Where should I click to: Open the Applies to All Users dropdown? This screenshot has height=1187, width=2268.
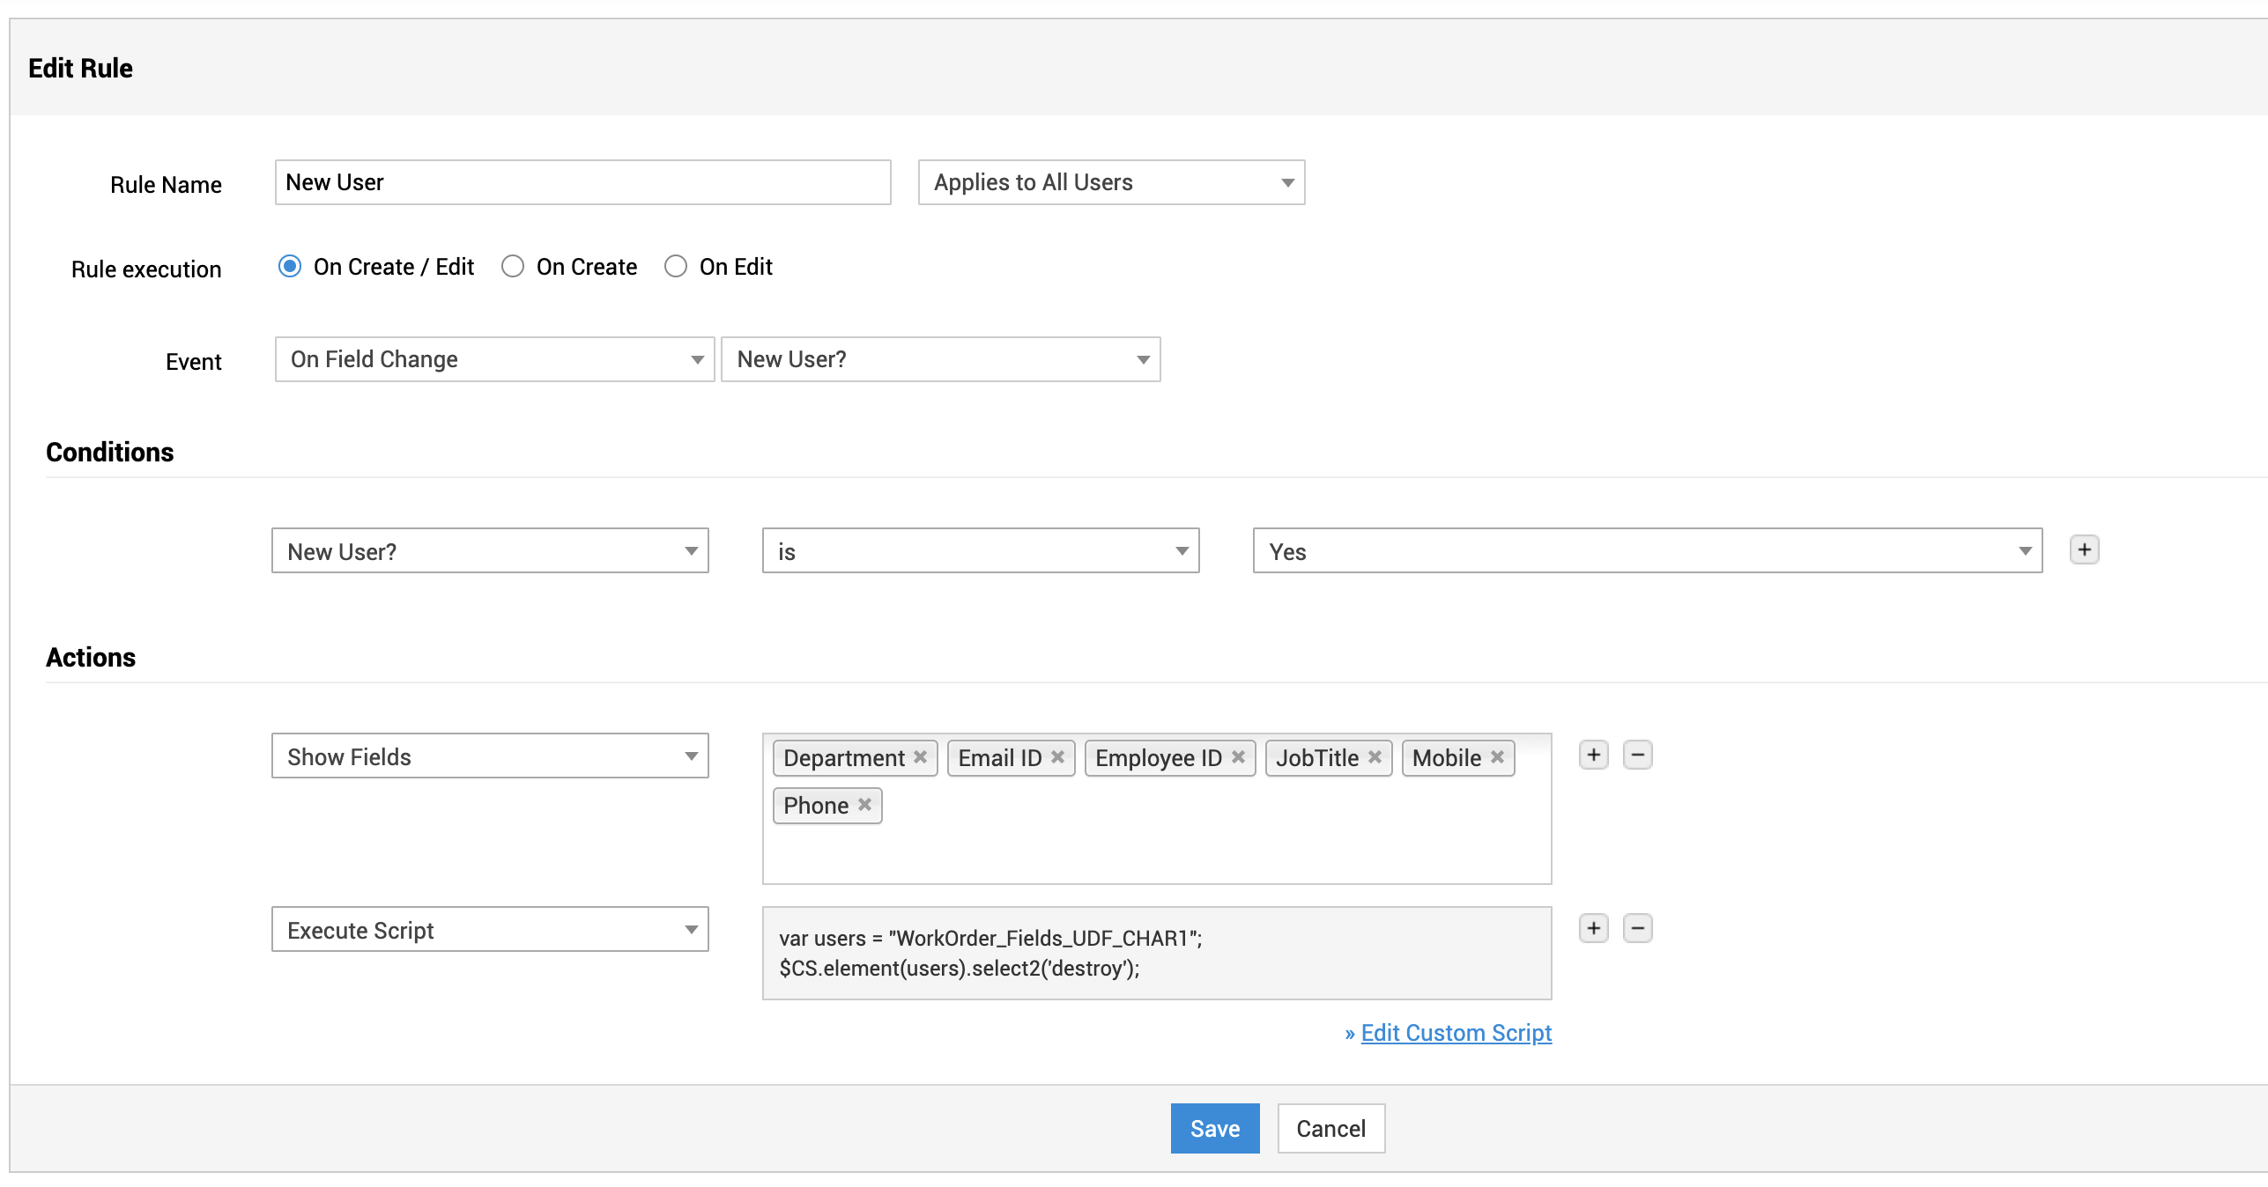(x=1110, y=183)
